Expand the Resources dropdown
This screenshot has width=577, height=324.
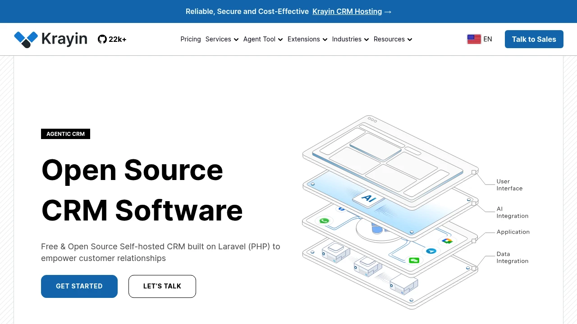pyautogui.click(x=393, y=39)
